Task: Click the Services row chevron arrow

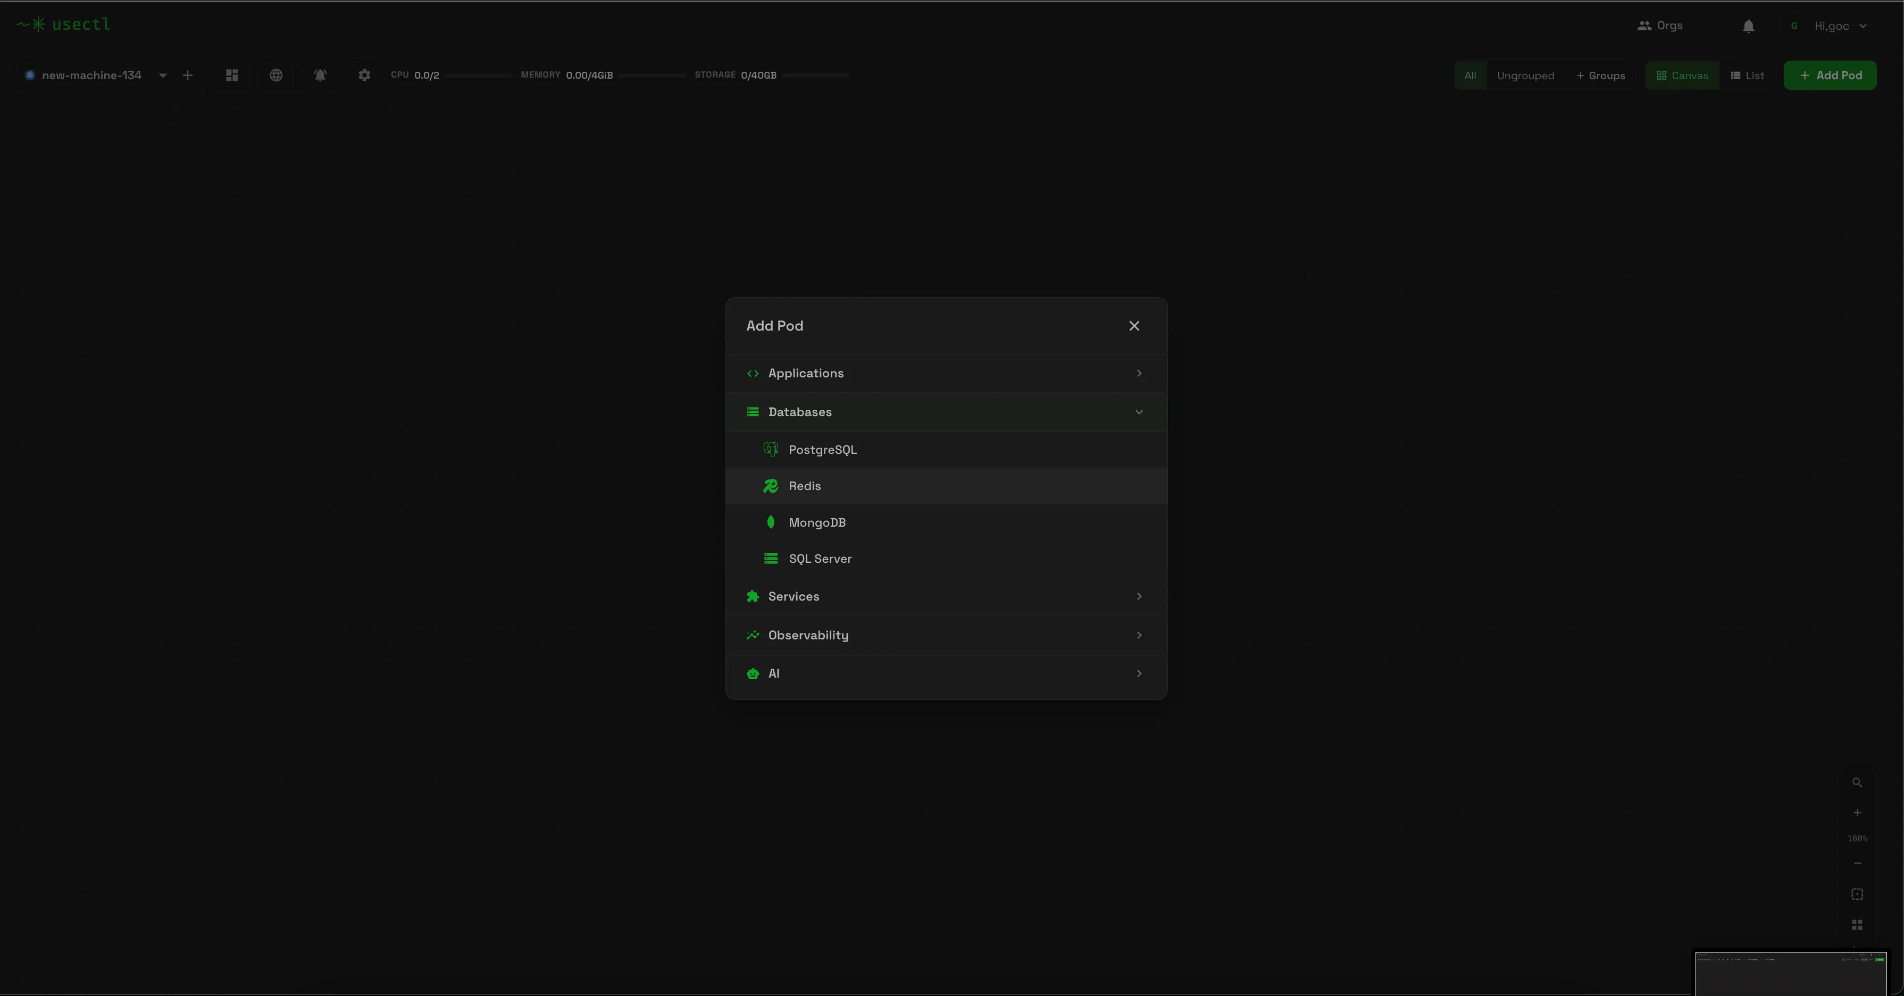Action: point(1139,596)
